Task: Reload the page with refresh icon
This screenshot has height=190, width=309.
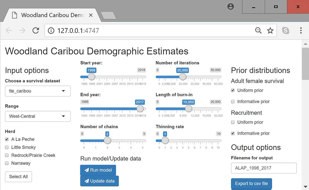Action: [36, 31]
